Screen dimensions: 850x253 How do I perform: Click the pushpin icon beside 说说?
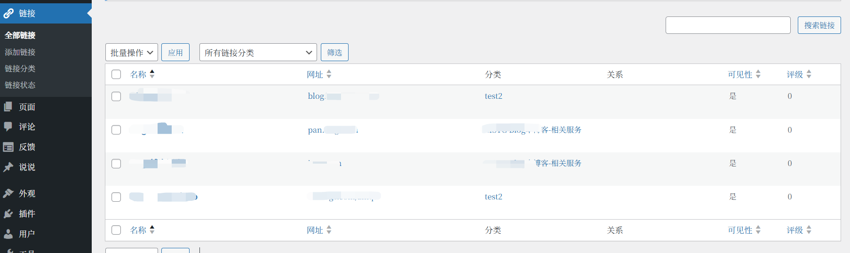coord(8,167)
